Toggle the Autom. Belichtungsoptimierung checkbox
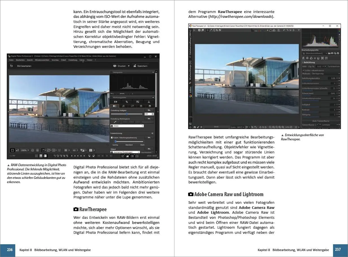348x257 pixels. [112, 138]
